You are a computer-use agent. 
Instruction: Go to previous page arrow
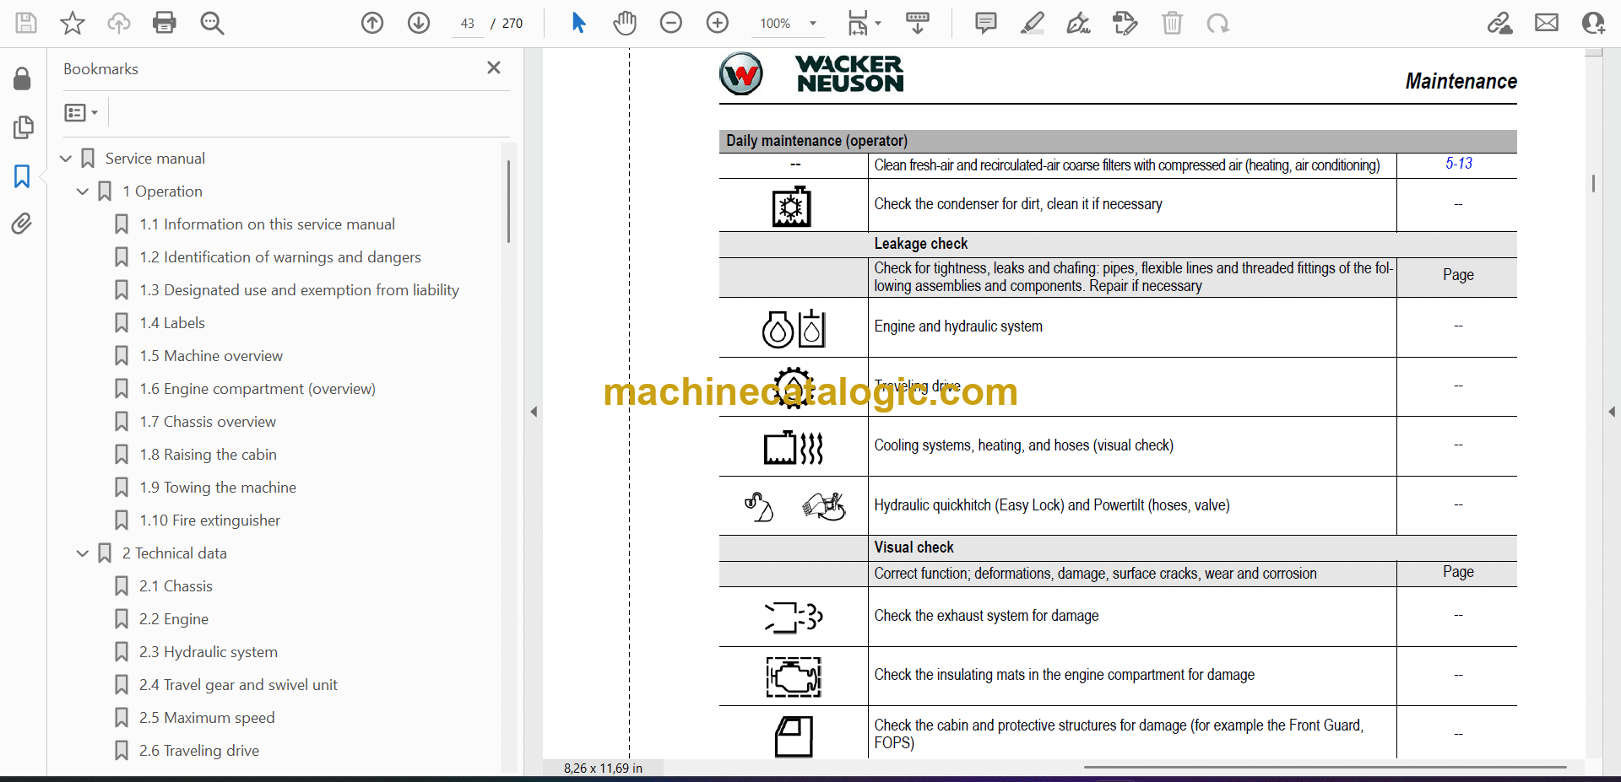pyautogui.click(x=372, y=23)
